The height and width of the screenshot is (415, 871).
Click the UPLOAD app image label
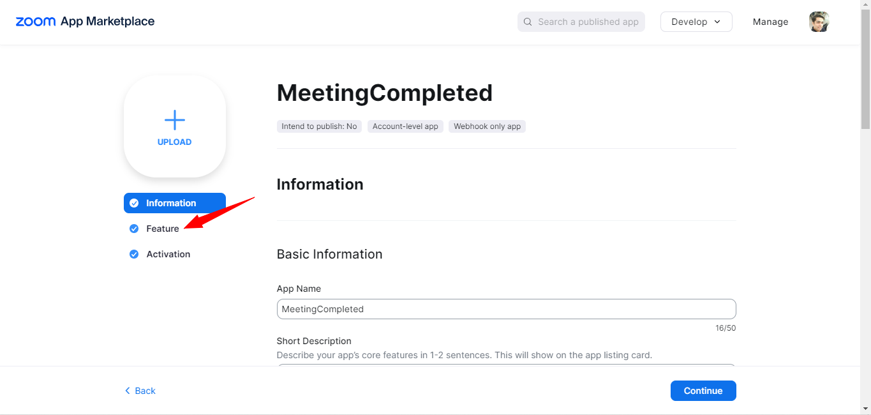(174, 142)
